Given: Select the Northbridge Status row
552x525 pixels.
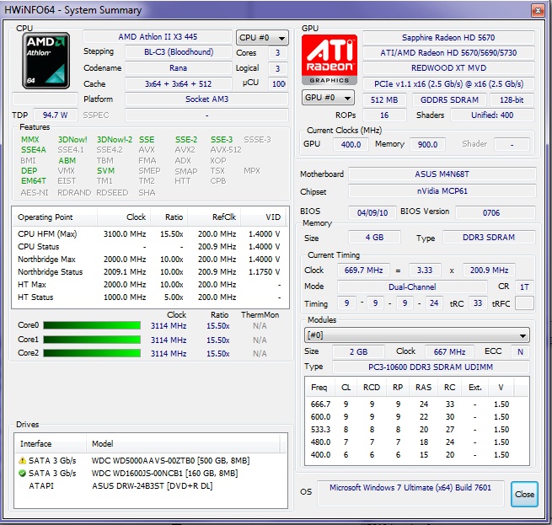Looking at the screenshot, I should tap(150, 272).
